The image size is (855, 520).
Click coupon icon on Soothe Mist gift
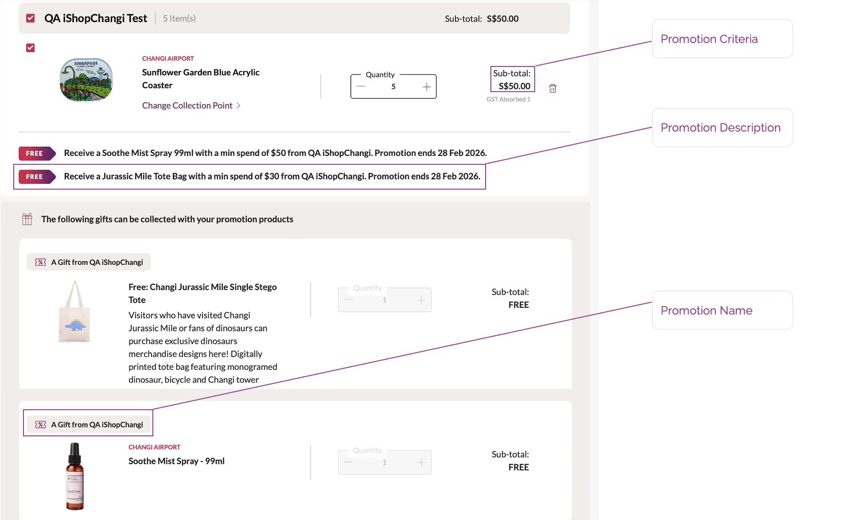[40, 425]
